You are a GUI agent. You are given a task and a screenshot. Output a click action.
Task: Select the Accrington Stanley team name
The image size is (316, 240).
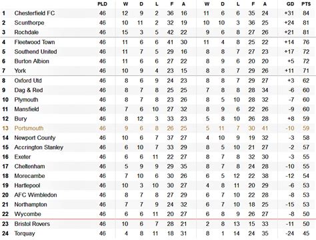[x=39, y=147]
